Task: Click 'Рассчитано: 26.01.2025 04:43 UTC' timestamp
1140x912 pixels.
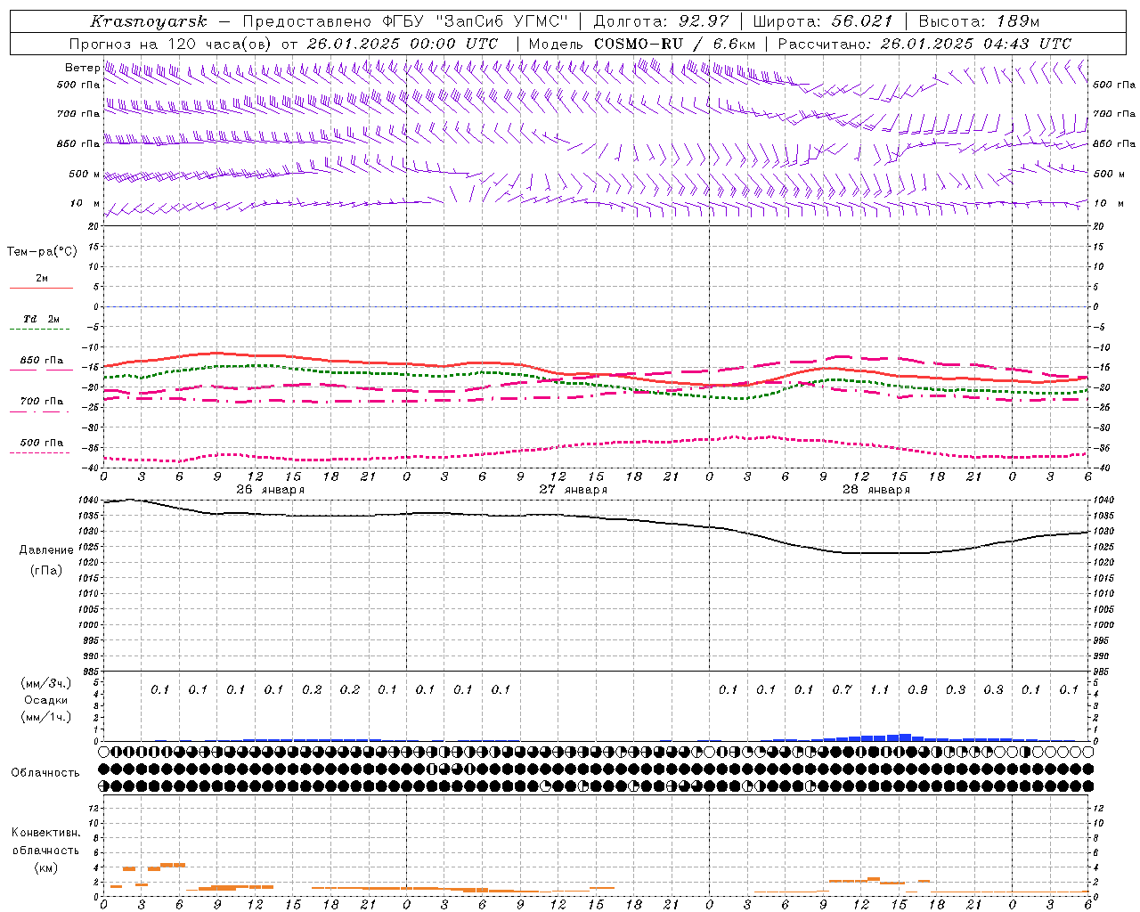Action: click(924, 44)
